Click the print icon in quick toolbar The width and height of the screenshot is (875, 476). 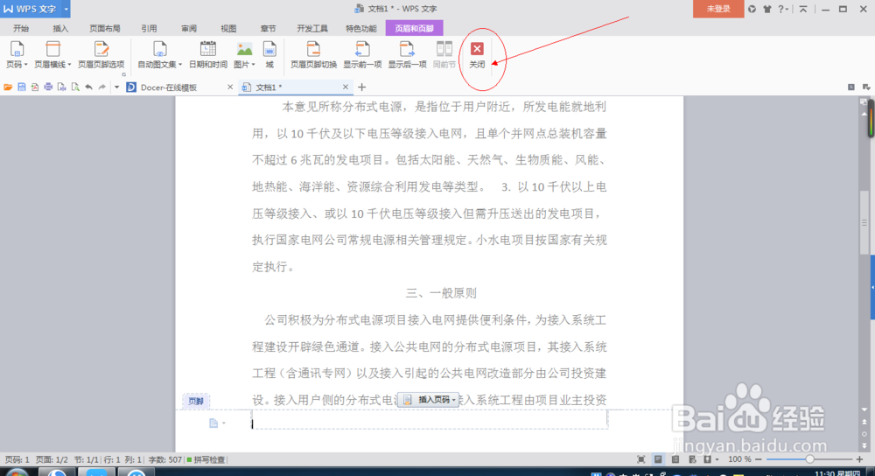click(48, 87)
